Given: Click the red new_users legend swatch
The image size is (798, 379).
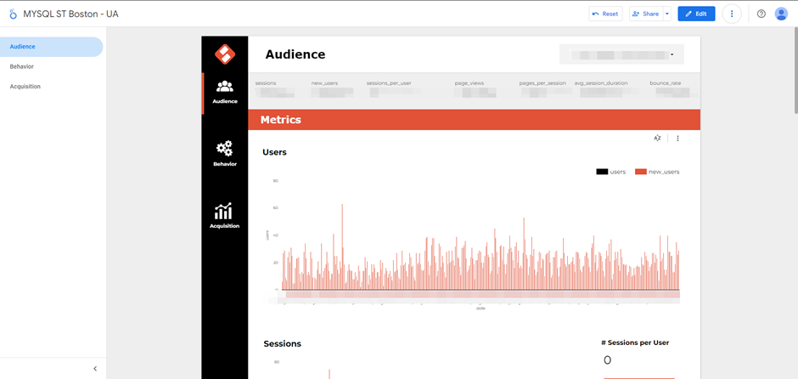Looking at the screenshot, I should coord(641,172).
